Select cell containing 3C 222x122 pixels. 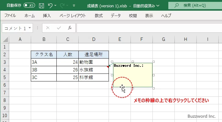pos(44,77)
